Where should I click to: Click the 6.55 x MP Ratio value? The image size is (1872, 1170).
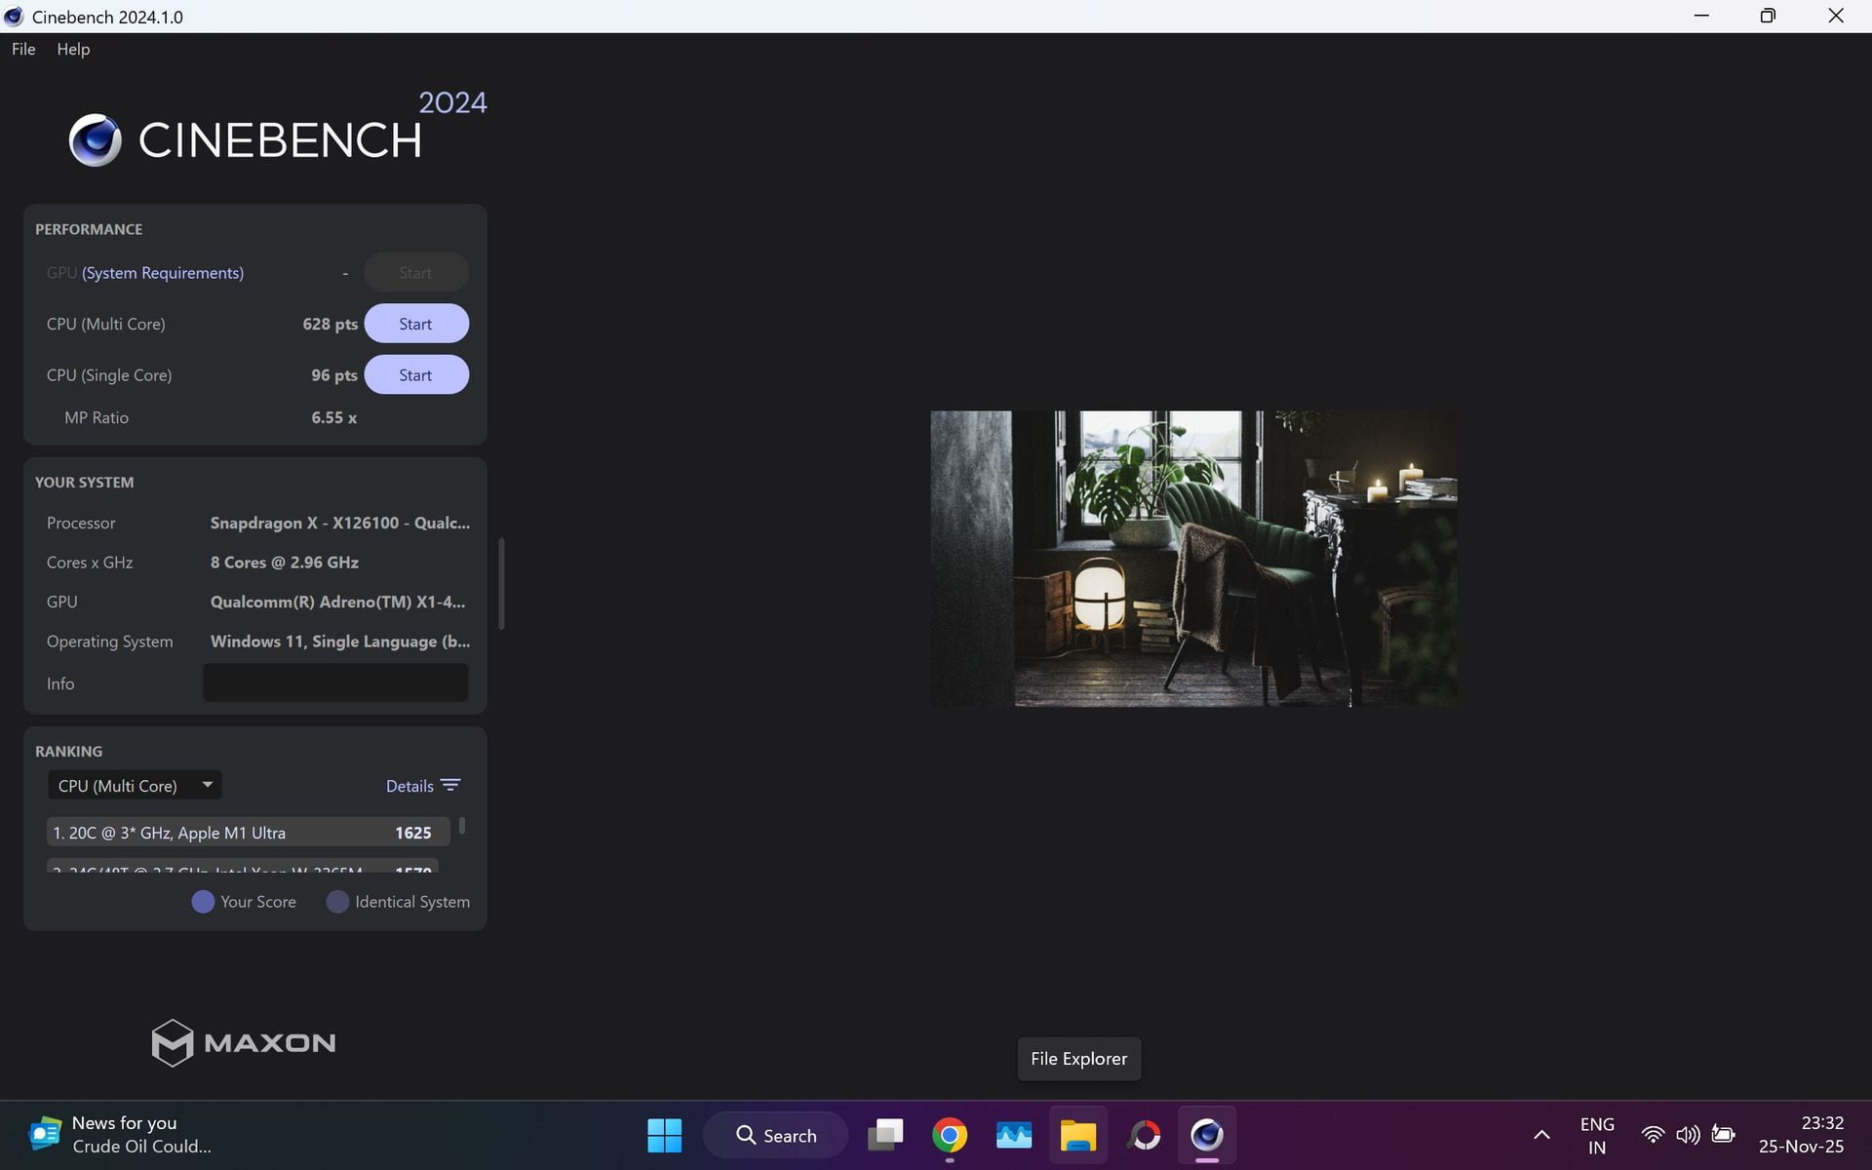click(333, 417)
